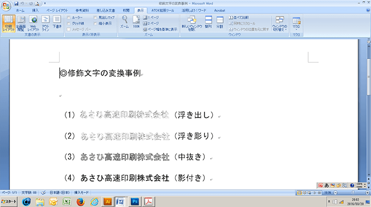Open the Acrobat ribbon tab
Image resolution: width=371 pixels, height=207 pixels.
click(x=219, y=10)
